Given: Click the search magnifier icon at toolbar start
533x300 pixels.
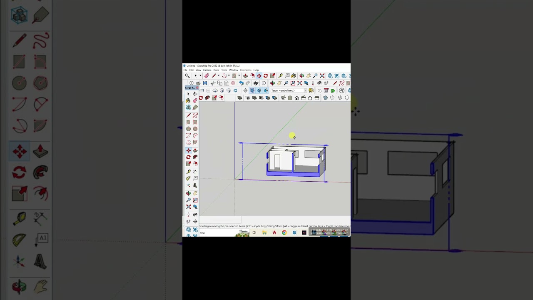Looking at the screenshot, I should coord(187,76).
